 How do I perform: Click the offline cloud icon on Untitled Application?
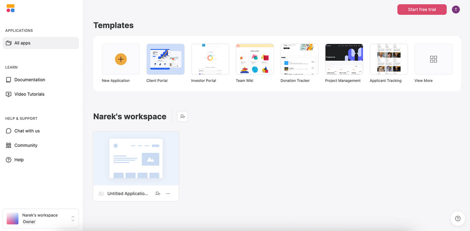[101, 194]
